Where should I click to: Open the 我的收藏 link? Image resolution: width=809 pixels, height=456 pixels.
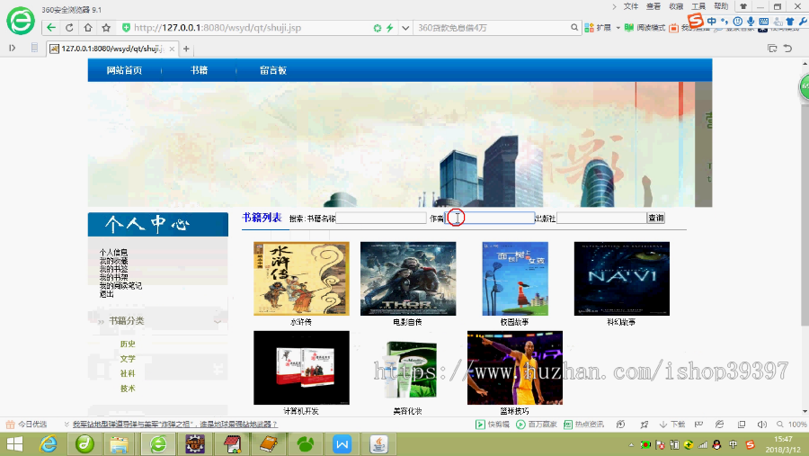[x=113, y=261]
